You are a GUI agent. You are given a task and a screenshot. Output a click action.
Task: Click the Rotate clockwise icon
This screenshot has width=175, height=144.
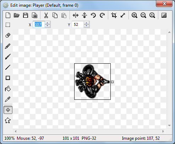pyautogui.click(x=102, y=15)
